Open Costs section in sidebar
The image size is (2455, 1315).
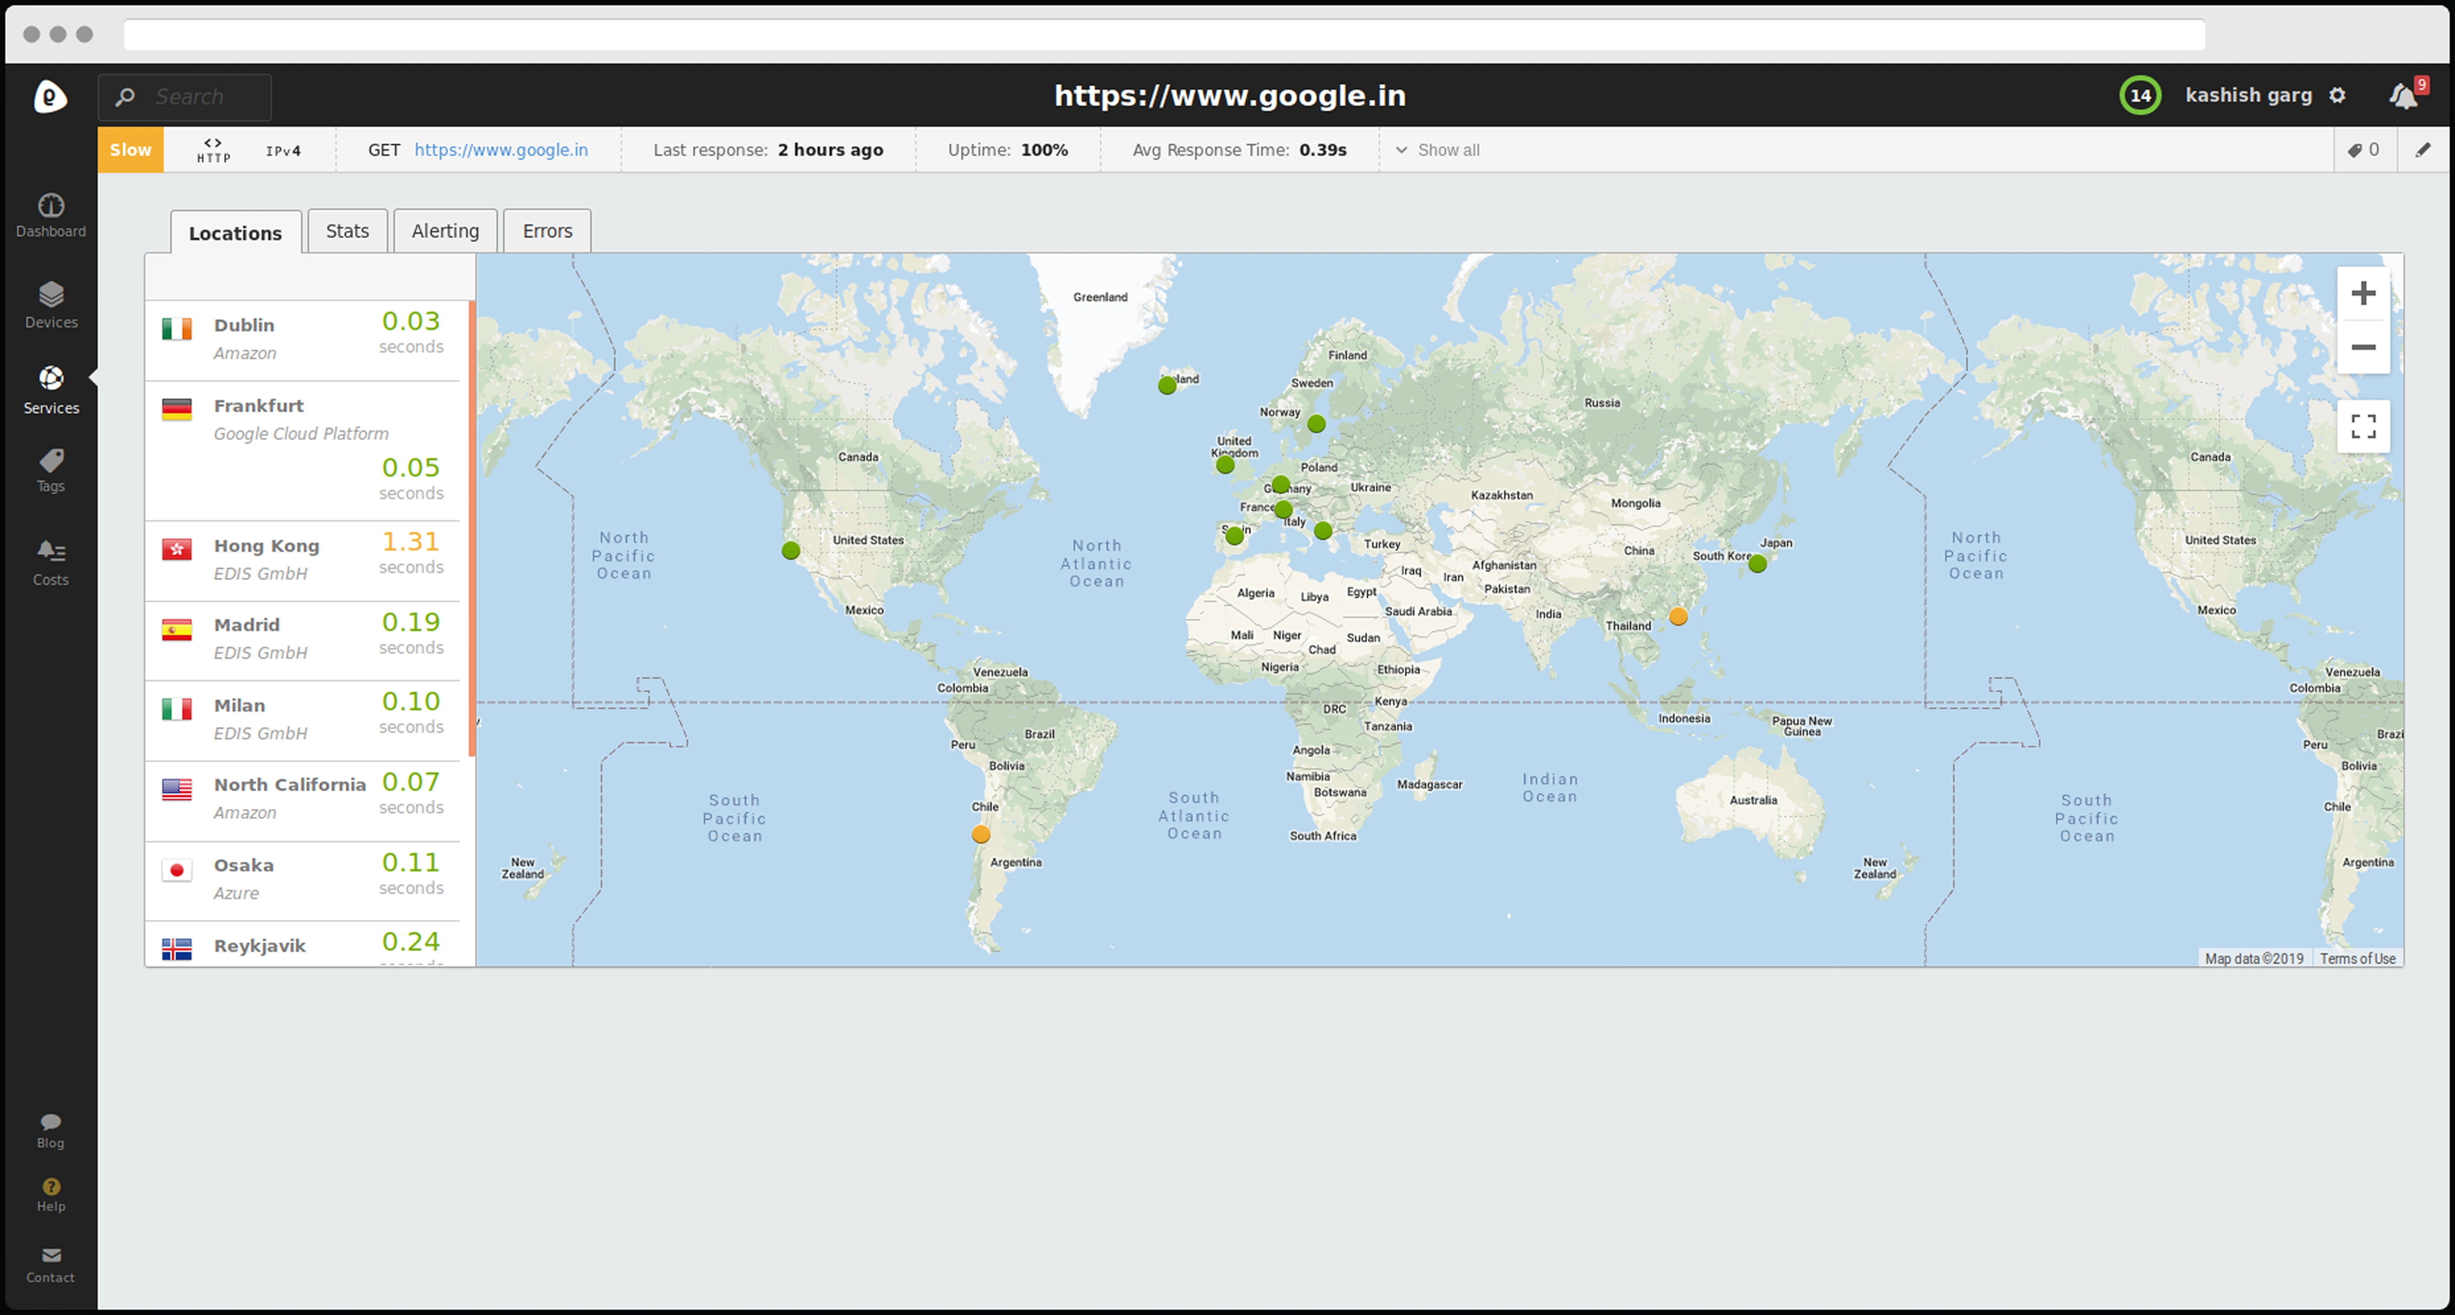point(51,562)
